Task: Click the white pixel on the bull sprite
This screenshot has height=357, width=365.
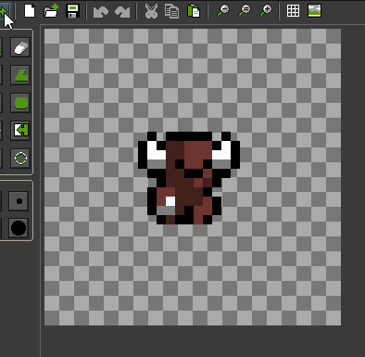Action: click(x=170, y=201)
